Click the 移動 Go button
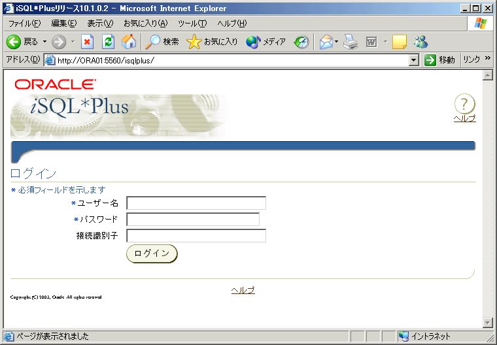The image size is (497, 345). click(x=439, y=60)
